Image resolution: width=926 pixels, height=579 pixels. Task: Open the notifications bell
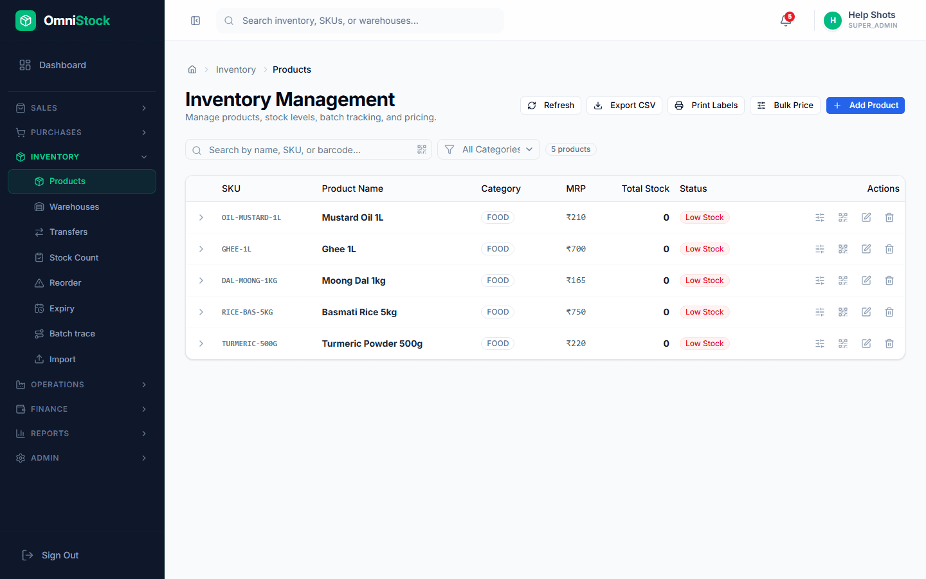tap(786, 21)
